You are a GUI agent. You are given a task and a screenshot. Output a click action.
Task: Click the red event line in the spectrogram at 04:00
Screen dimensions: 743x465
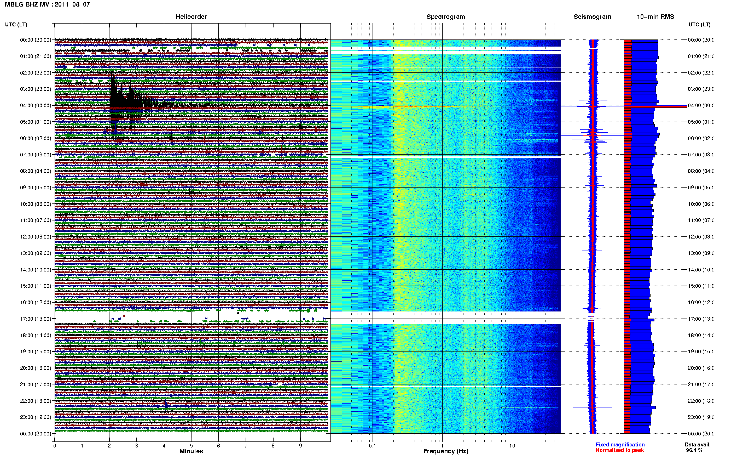[x=446, y=106]
